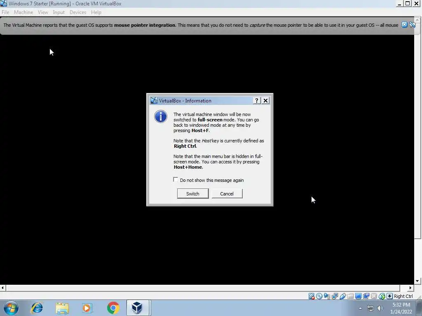Click the mouse integration status icon
The height and width of the screenshot is (316, 422).
382,296
